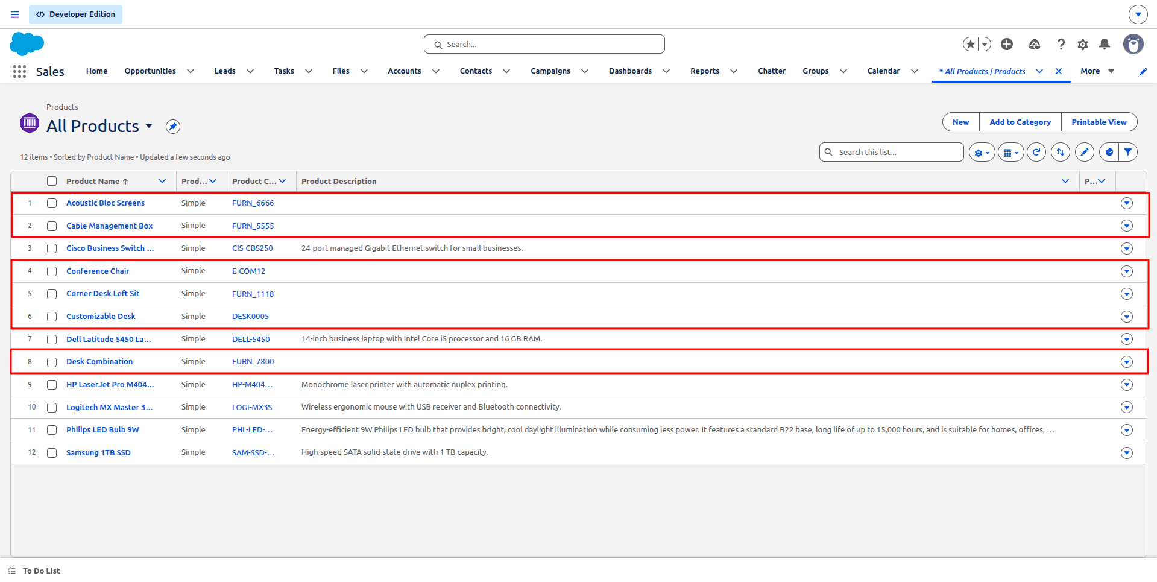Open the More navigation dropdown
This screenshot has height=582, width=1157.
point(1097,71)
